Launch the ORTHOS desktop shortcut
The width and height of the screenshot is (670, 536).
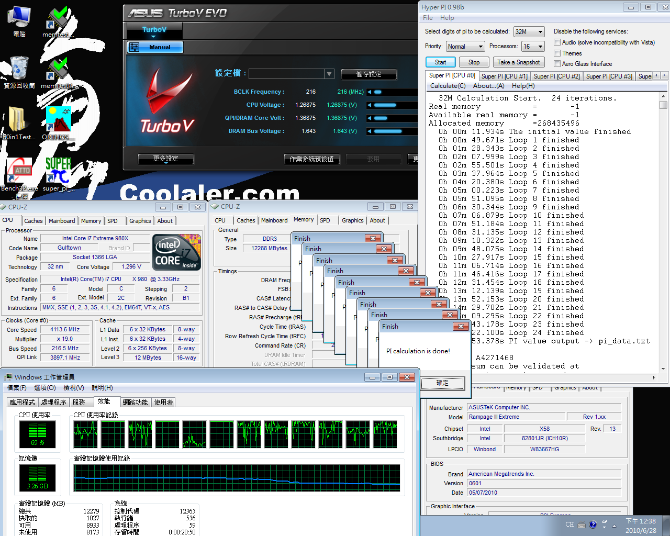pyautogui.click(x=57, y=123)
